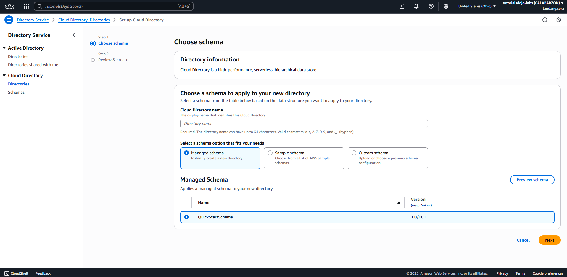Open Feedback in the footer
The height and width of the screenshot is (277, 567).
(x=43, y=273)
